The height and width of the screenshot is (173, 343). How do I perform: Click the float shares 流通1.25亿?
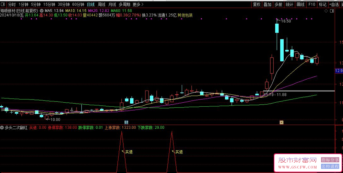click(x=167, y=15)
